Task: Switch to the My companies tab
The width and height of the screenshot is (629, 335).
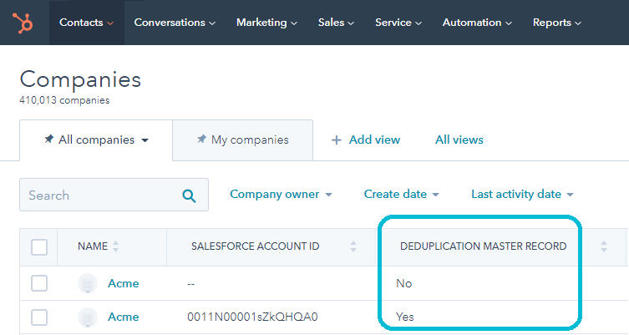Action: 243,140
